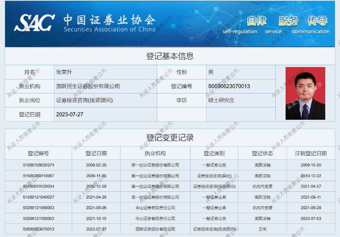The image size is (340, 237).
Task: Click the 登记日期 column header in records table
Action: click(x=96, y=153)
